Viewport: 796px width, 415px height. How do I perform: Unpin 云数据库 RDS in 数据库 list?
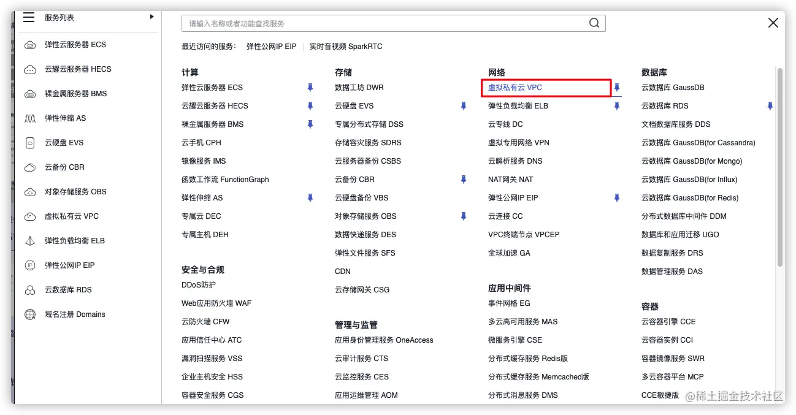point(770,106)
